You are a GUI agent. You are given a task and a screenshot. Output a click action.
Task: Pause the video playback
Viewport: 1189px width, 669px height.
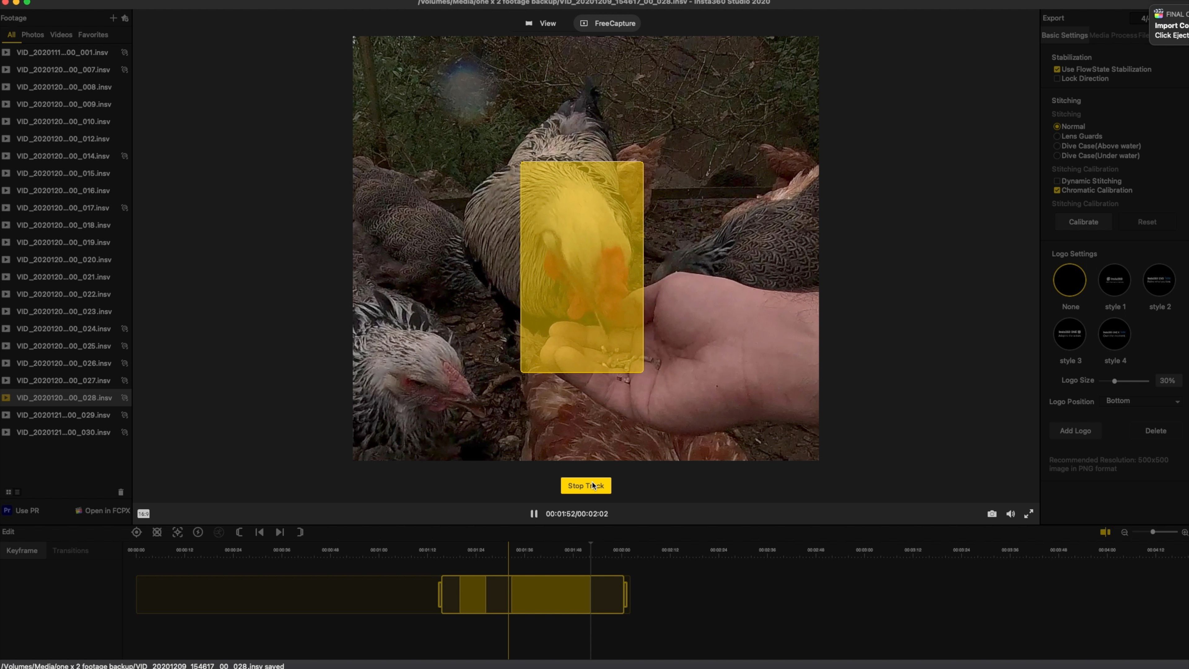pos(534,514)
